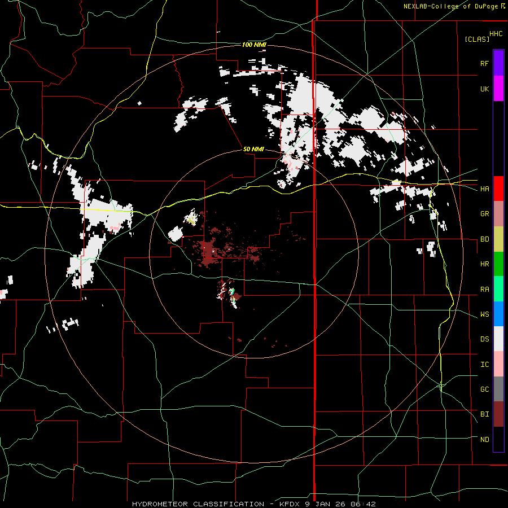Click the GC legend label

pos(484,389)
